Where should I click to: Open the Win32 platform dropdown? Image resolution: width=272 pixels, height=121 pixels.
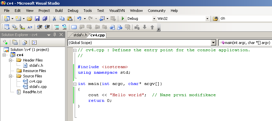(207, 19)
